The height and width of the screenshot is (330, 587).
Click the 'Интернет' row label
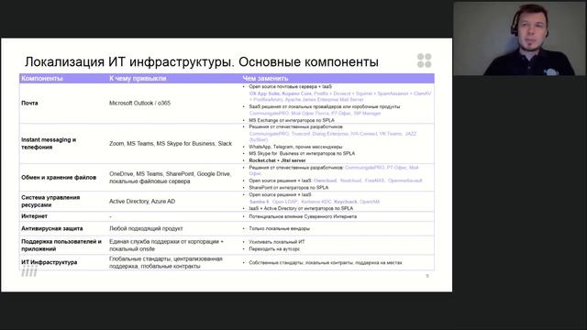[34, 216]
